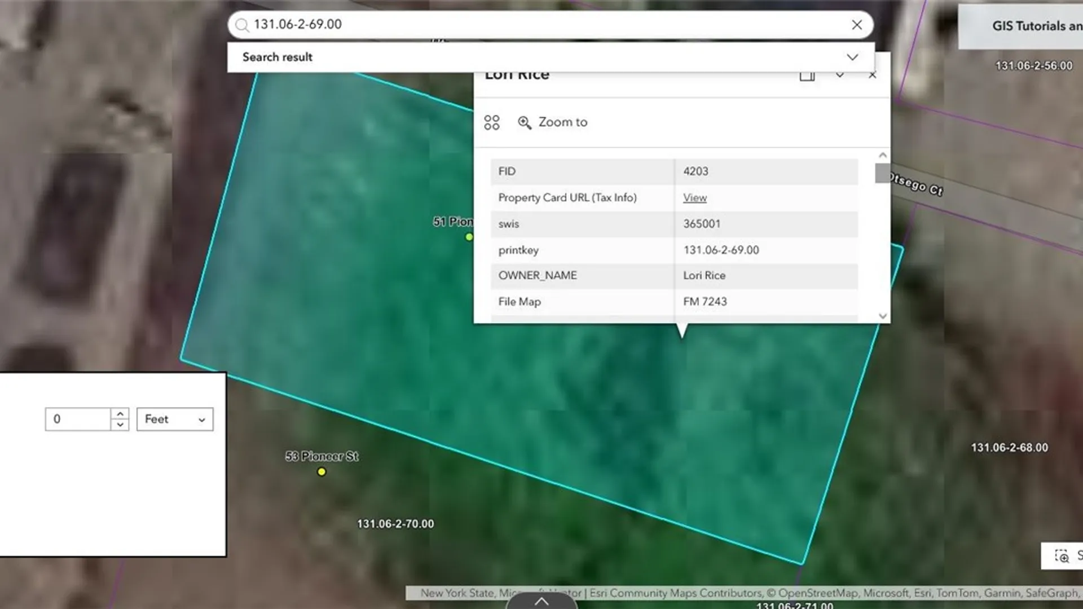Click the popup scrollbar thumb
Viewport: 1083px width, 609px height.
point(882,173)
